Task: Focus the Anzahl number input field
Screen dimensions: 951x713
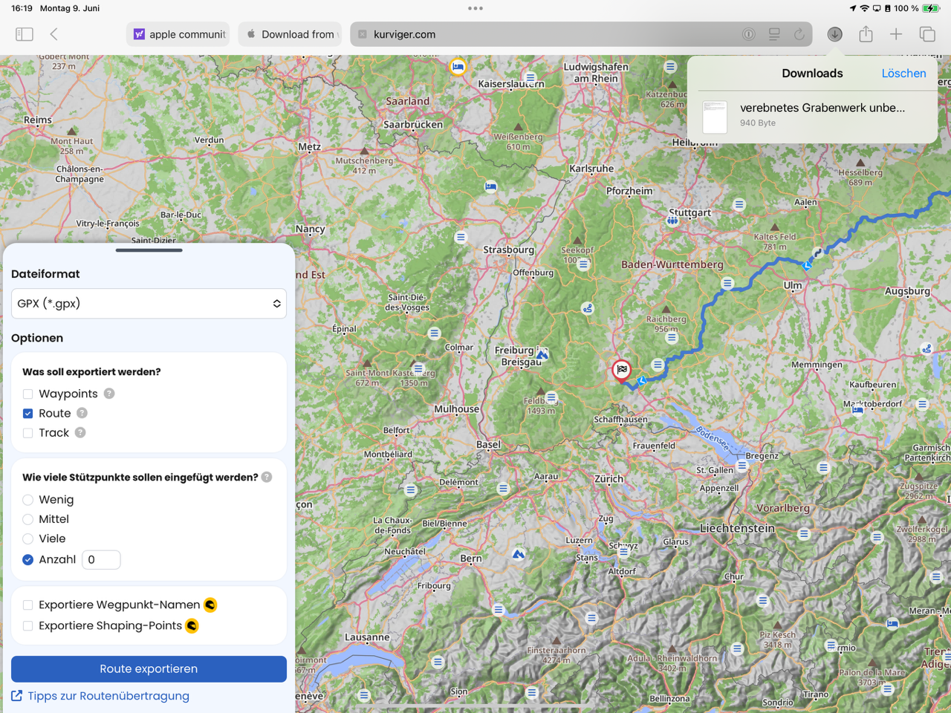Action: (101, 560)
